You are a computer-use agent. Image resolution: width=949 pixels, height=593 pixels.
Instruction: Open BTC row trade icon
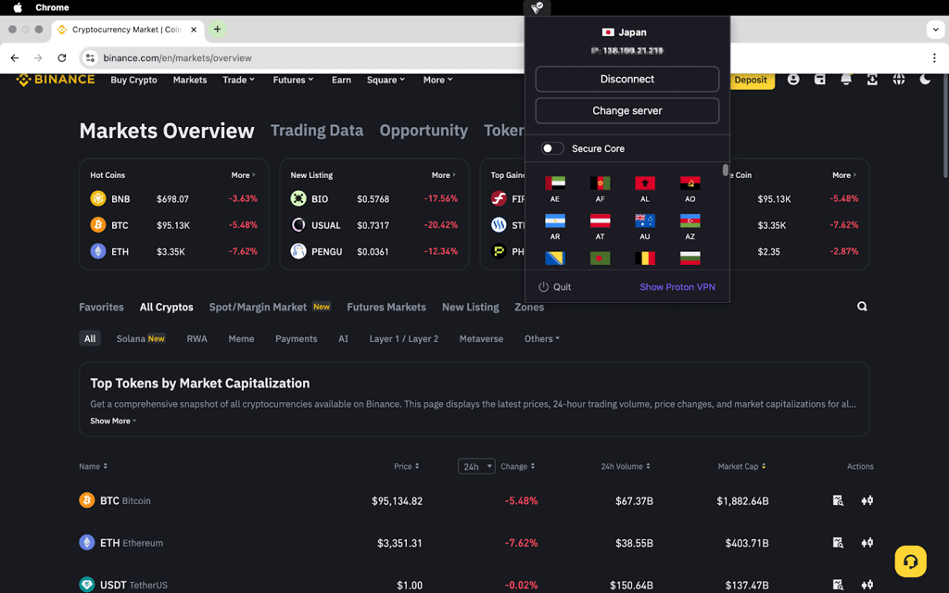[x=867, y=500]
